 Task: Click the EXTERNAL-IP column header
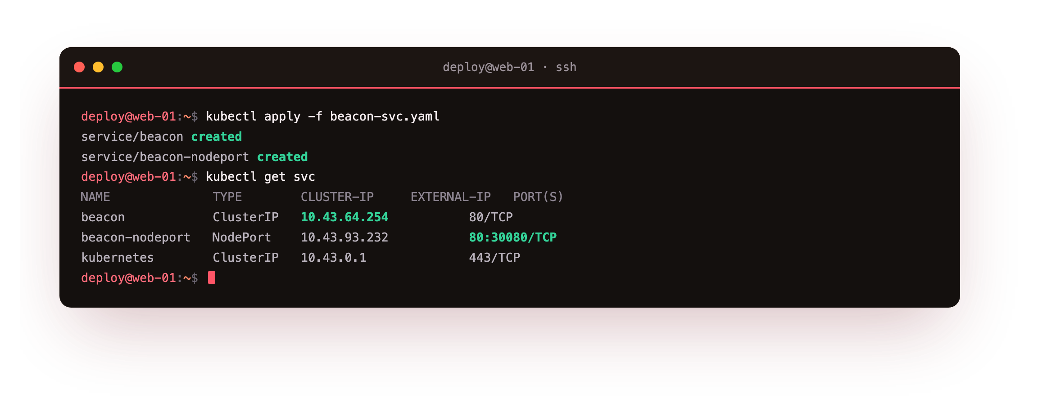click(451, 197)
